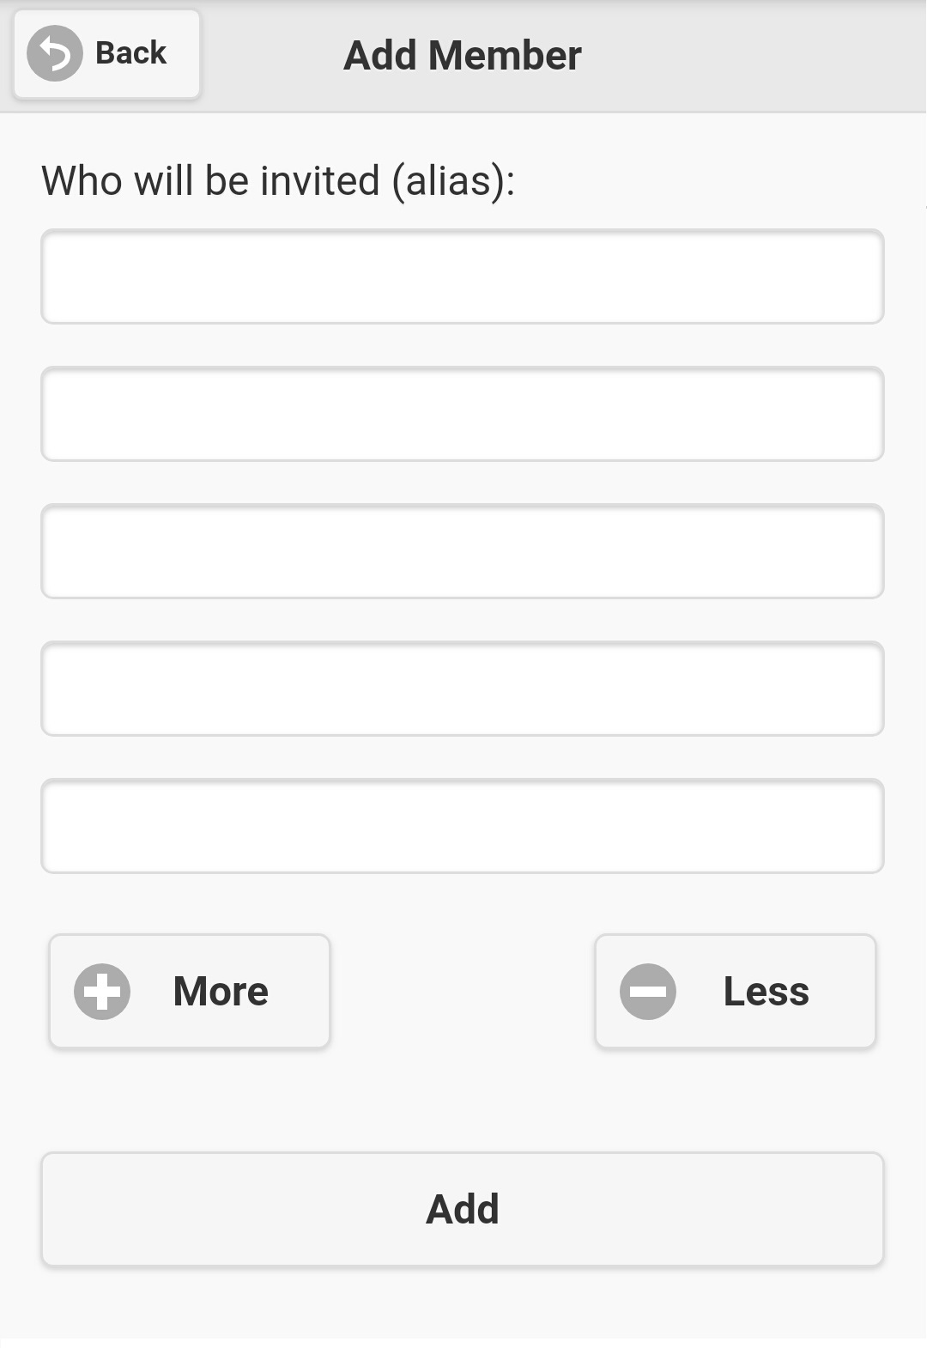Click the 'Add Member' header title
Screen dimensions: 927x1348
pos(463,56)
